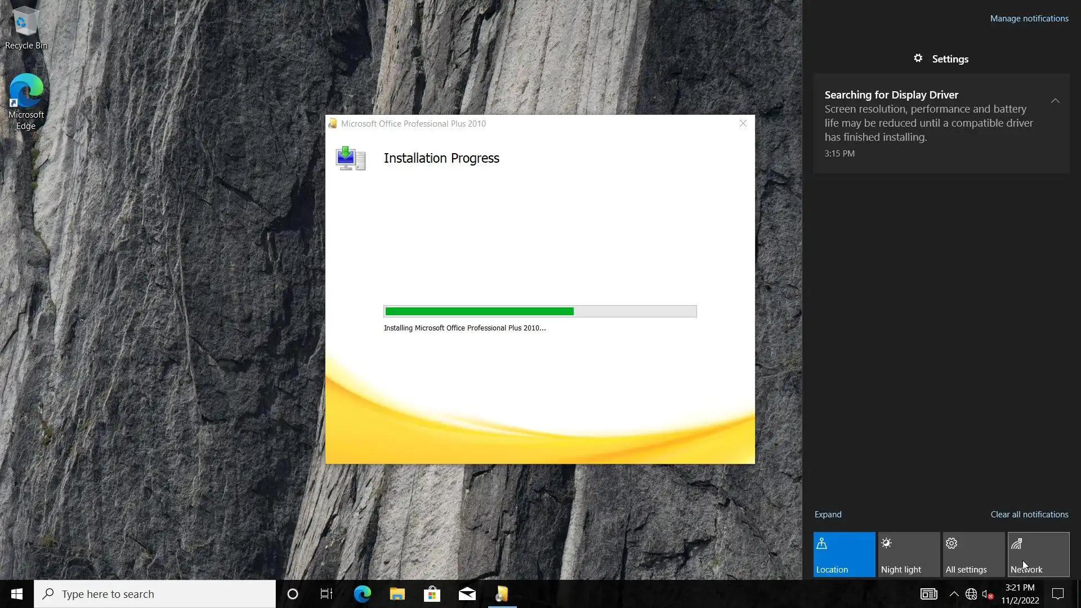Open All settings quick action

(973, 555)
